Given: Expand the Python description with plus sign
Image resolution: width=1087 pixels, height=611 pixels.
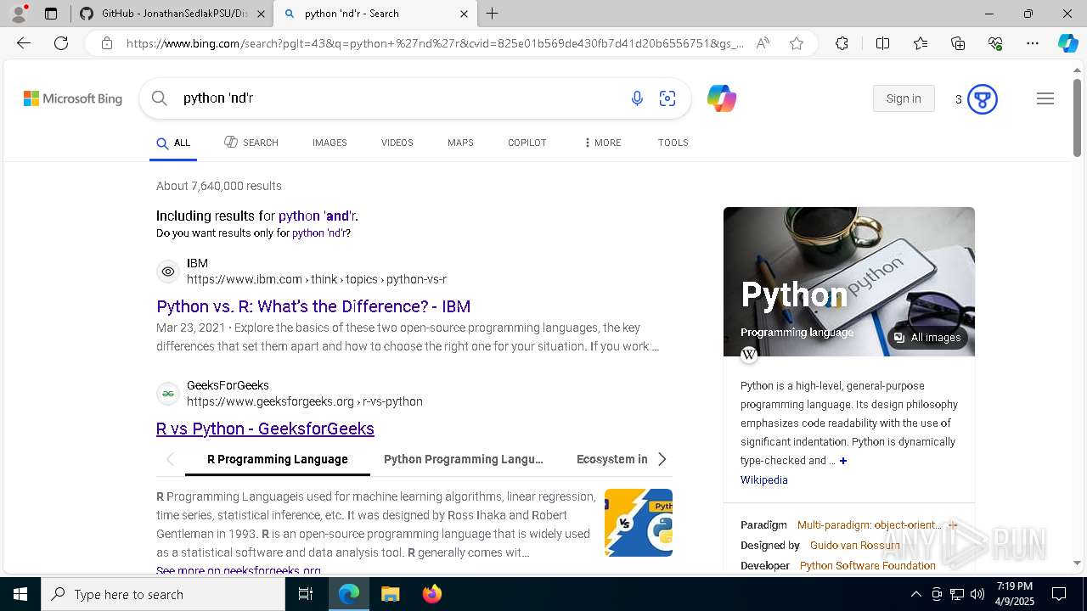Looking at the screenshot, I should pyautogui.click(x=843, y=461).
